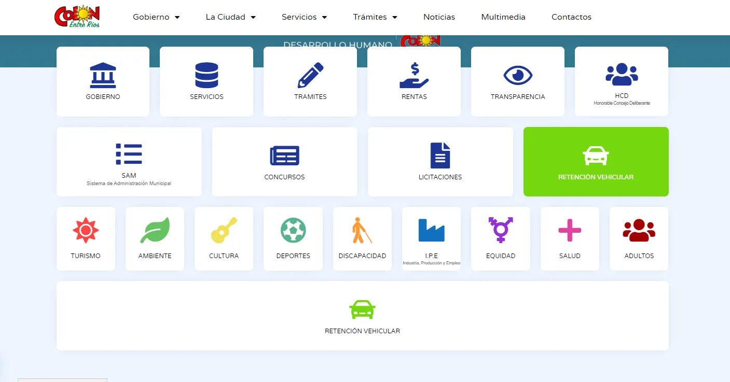
Task: Open the Trámites dropdown in navbar
Action: [x=375, y=17]
